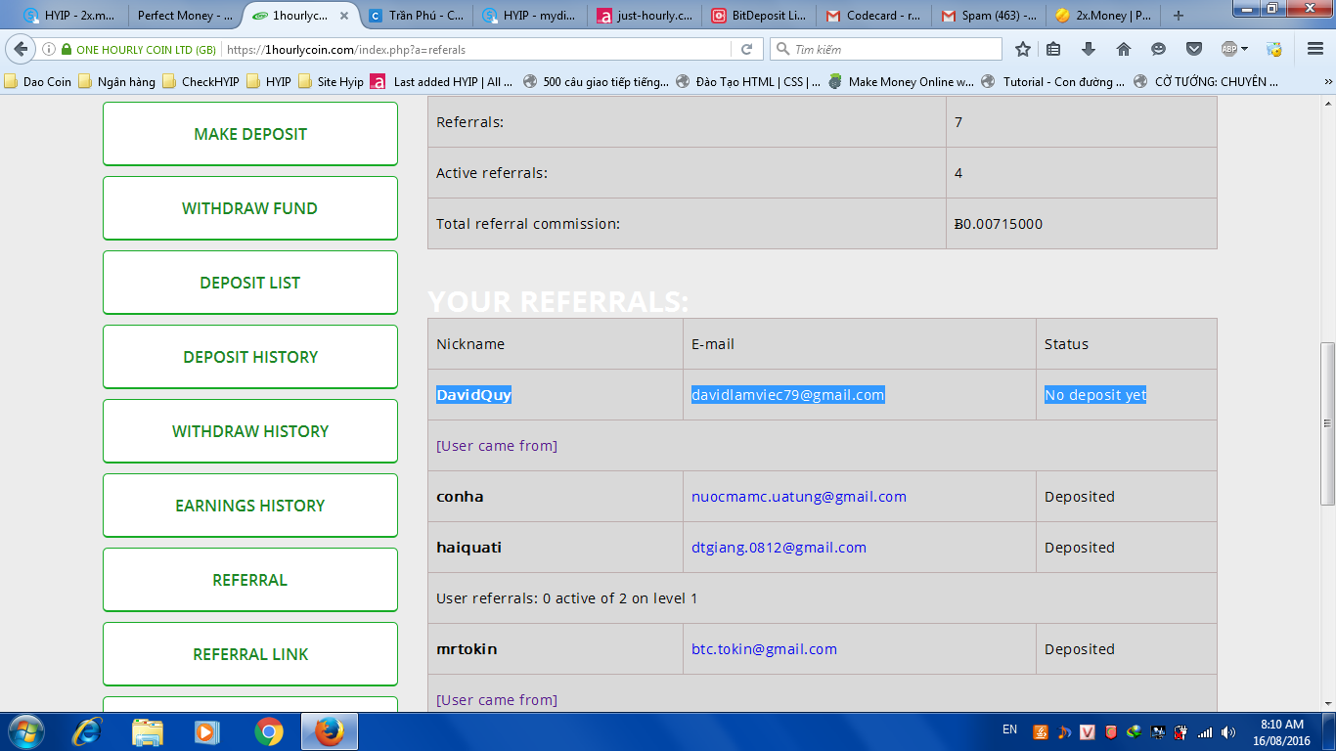Open the HYIP bookmark folder
Screen dimensions: 1336x751
tap(270, 82)
